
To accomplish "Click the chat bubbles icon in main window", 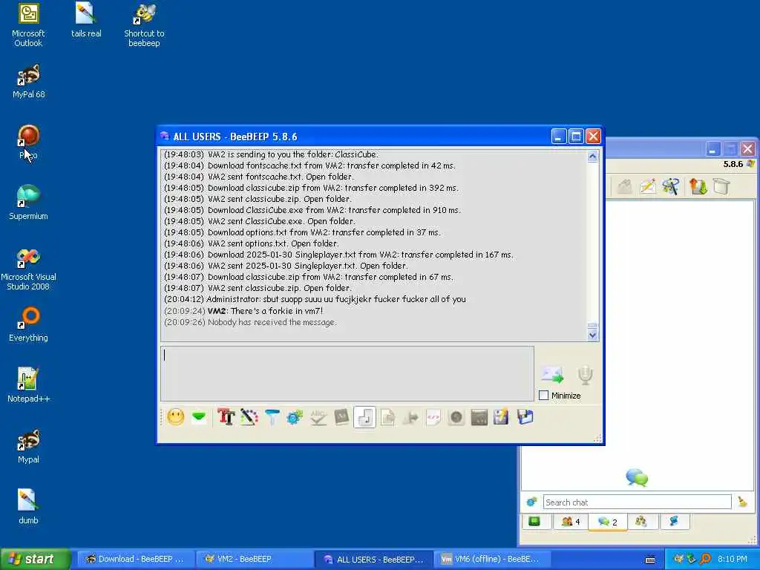I will tap(637, 477).
